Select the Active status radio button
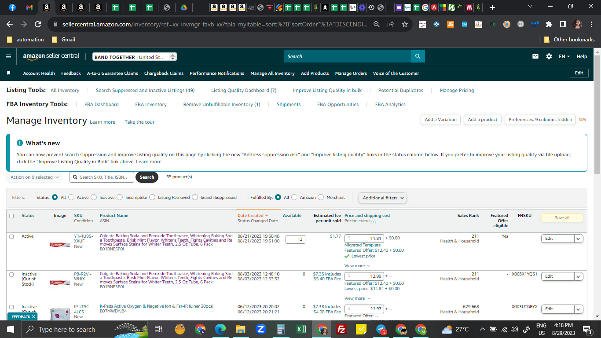601x338 pixels. pyautogui.click(x=71, y=197)
